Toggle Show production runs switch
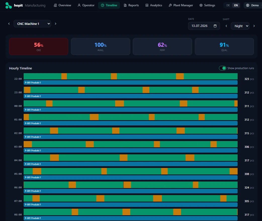This screenshot has width=262, height=221. [223, 68]
